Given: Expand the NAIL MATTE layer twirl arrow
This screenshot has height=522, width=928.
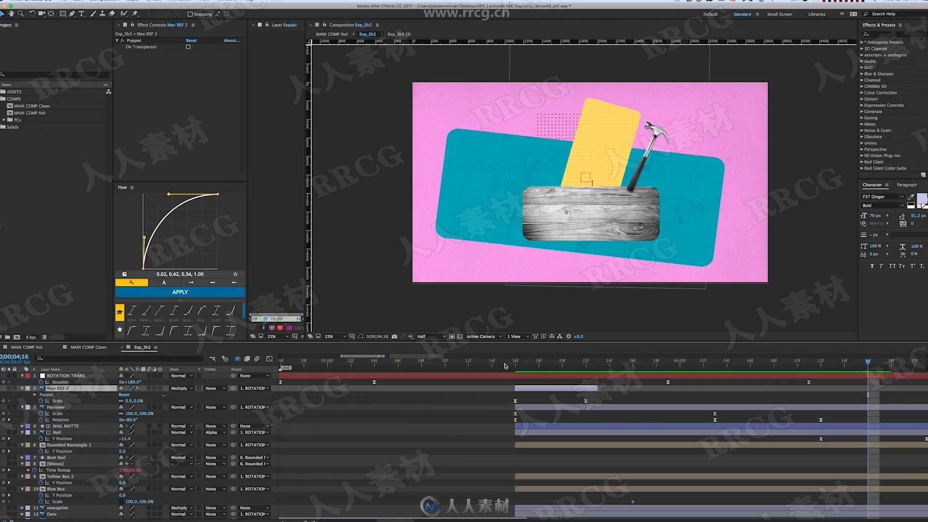Looking at the screenshot, I should click(22, 426).
